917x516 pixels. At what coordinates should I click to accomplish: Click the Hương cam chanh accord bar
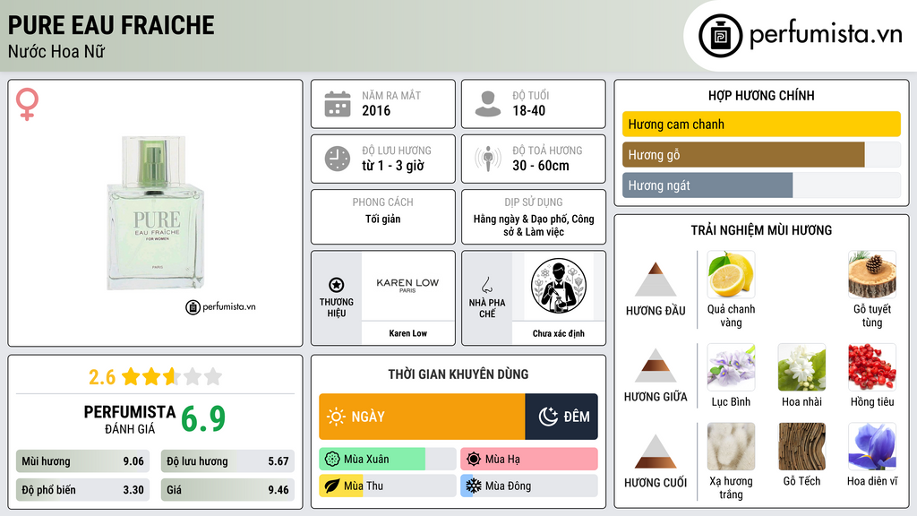pyautogui.click(x=761, y=124)
